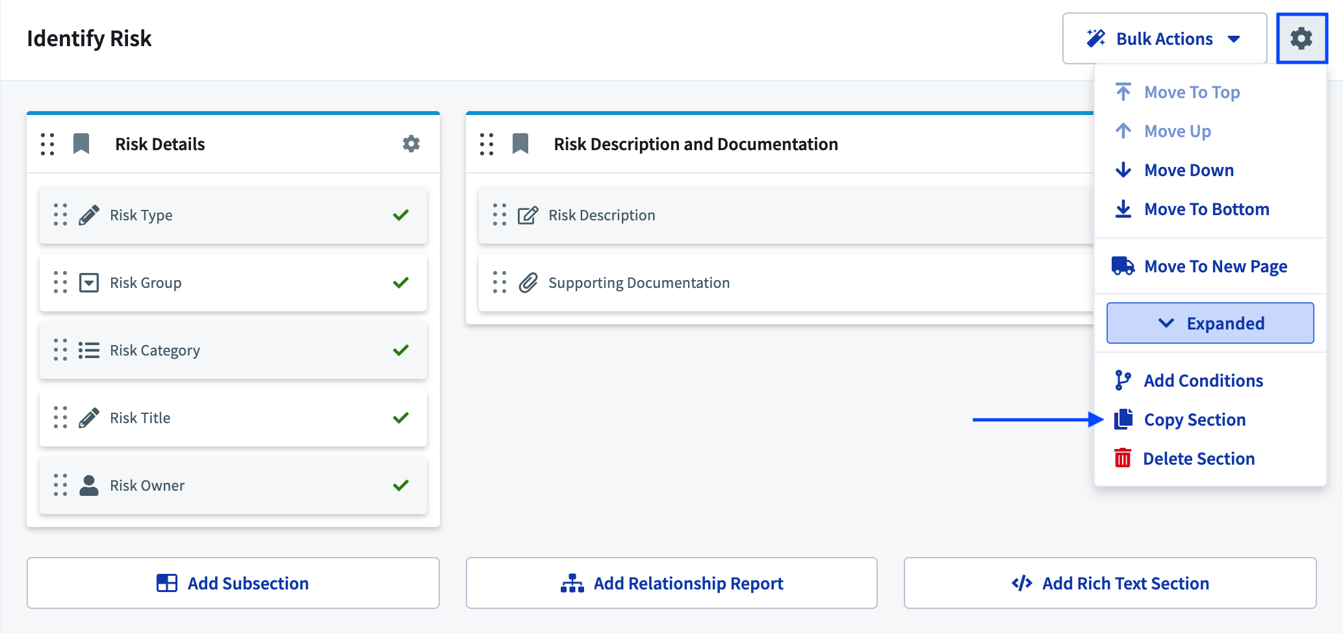This screenshot has width=1343, height=633.
Task: Click the Add Rich Text Section button
Action: [1110, 583]
